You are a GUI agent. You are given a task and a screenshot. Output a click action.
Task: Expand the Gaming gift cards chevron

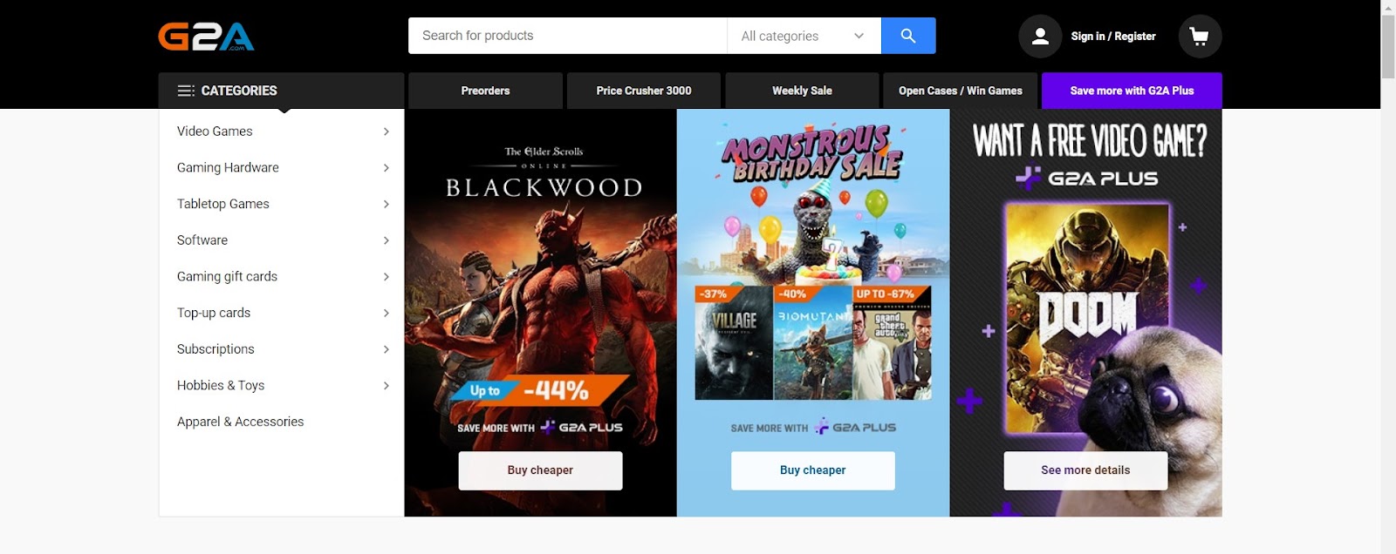[386, 276]
